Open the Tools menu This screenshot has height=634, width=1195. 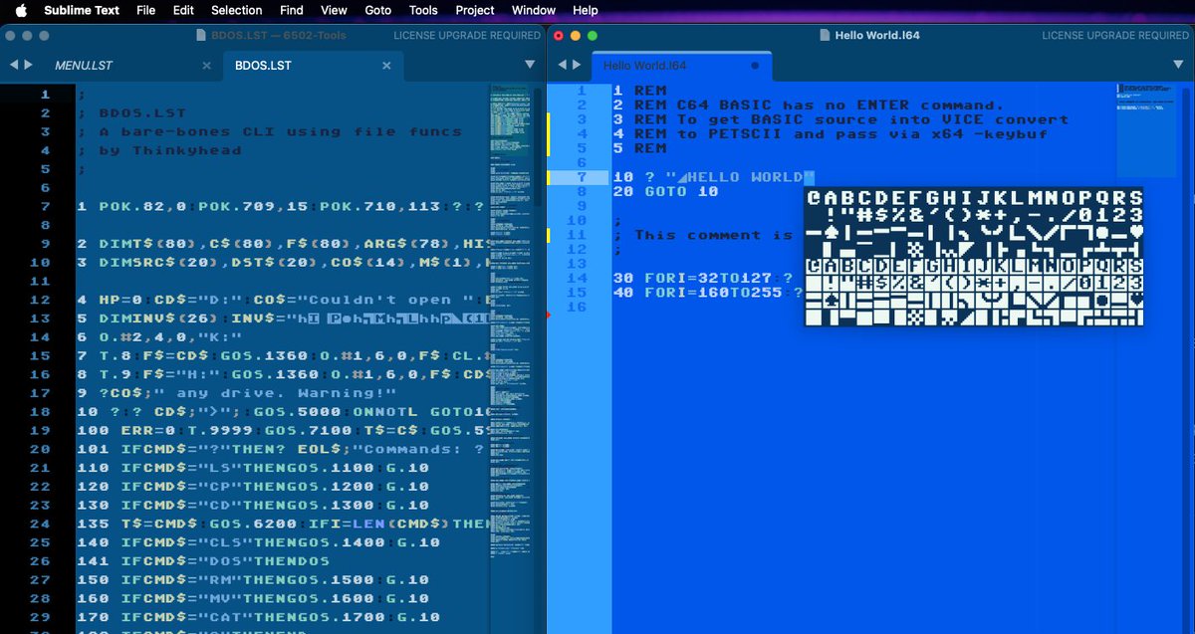pyautogui.click(x=423, y=10)
